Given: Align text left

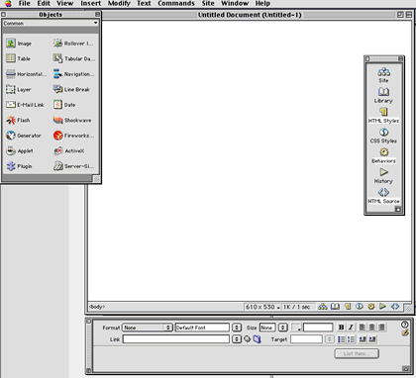Looking at the screenshot, I should (x=363, y=328).
